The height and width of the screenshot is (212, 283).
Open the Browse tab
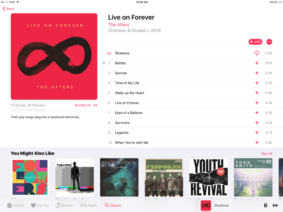pos(64,205)
